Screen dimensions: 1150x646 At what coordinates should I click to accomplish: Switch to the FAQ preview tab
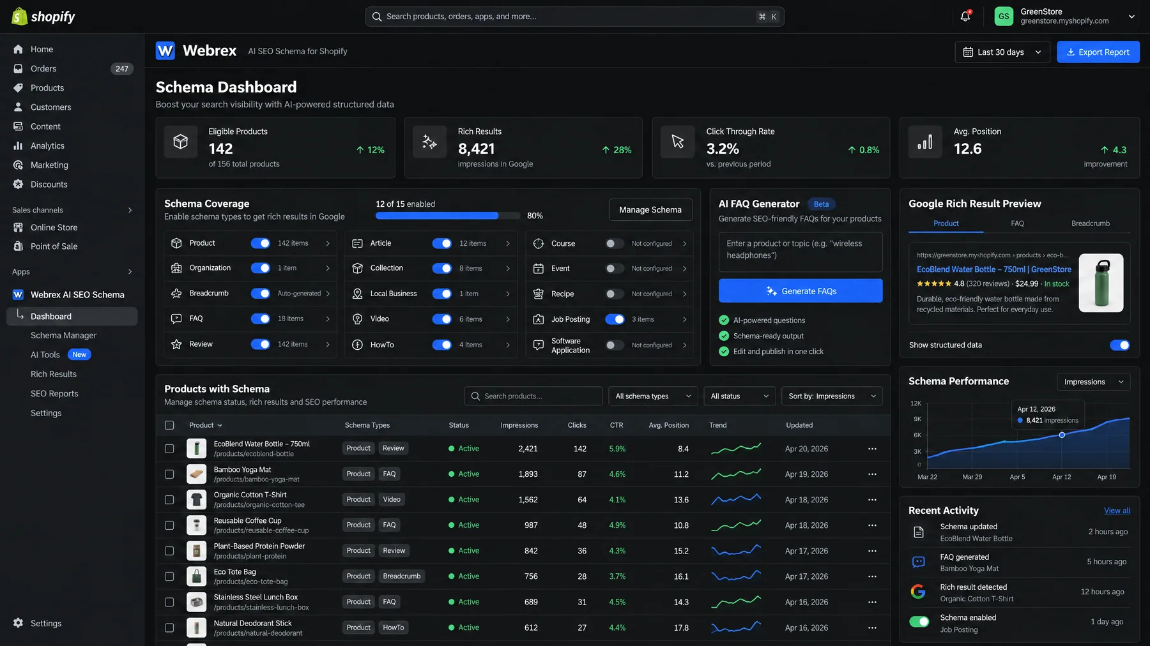tap(1017, 223)
